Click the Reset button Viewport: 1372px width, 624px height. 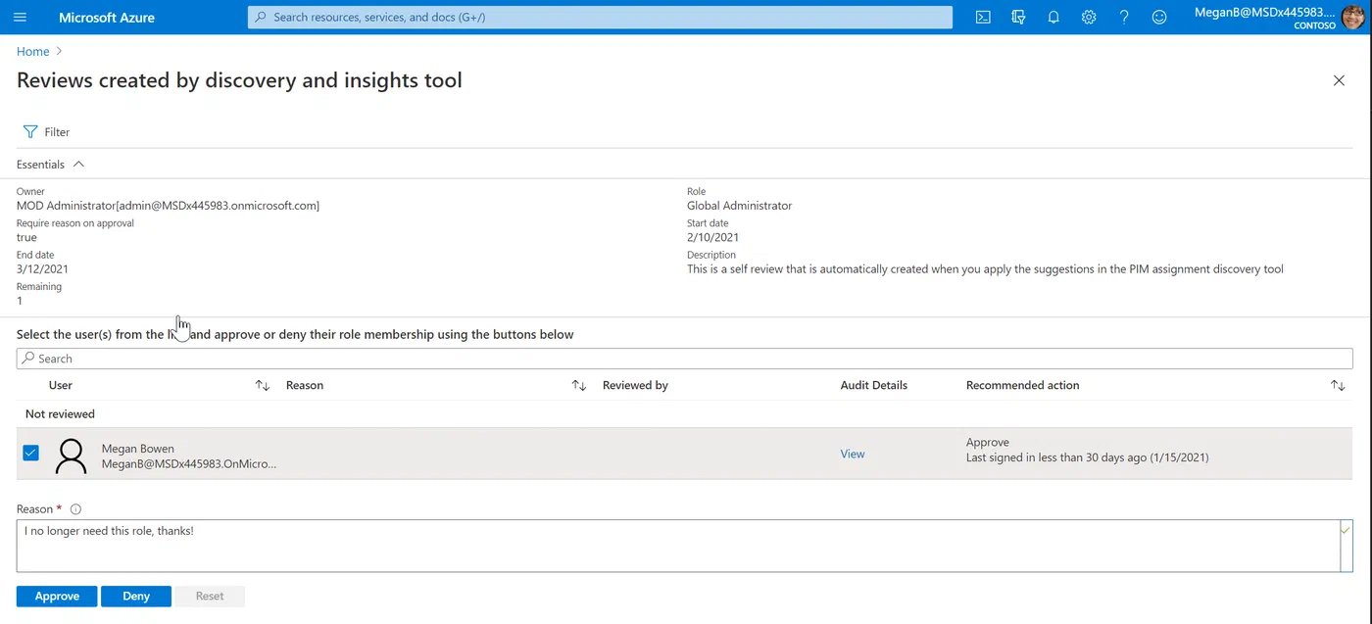pos(210,596)
